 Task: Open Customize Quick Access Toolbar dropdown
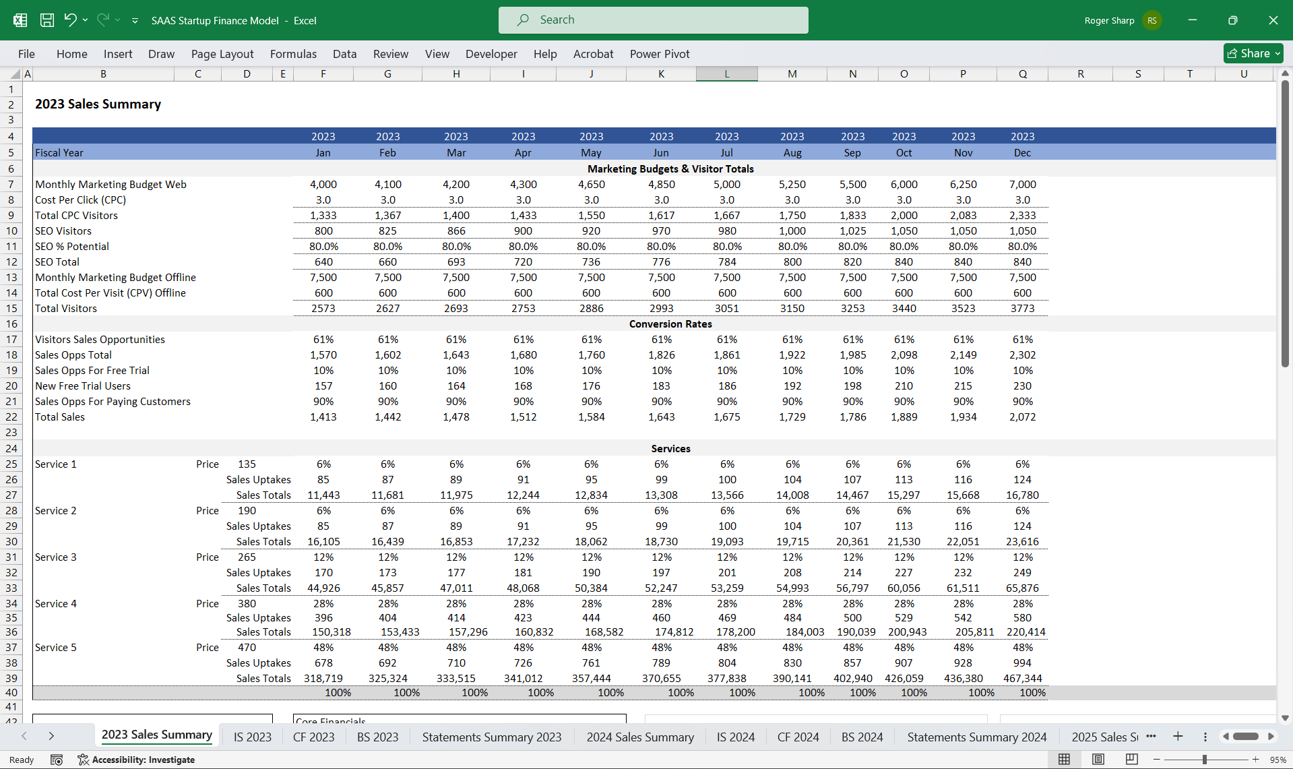(x=135, y=21)
